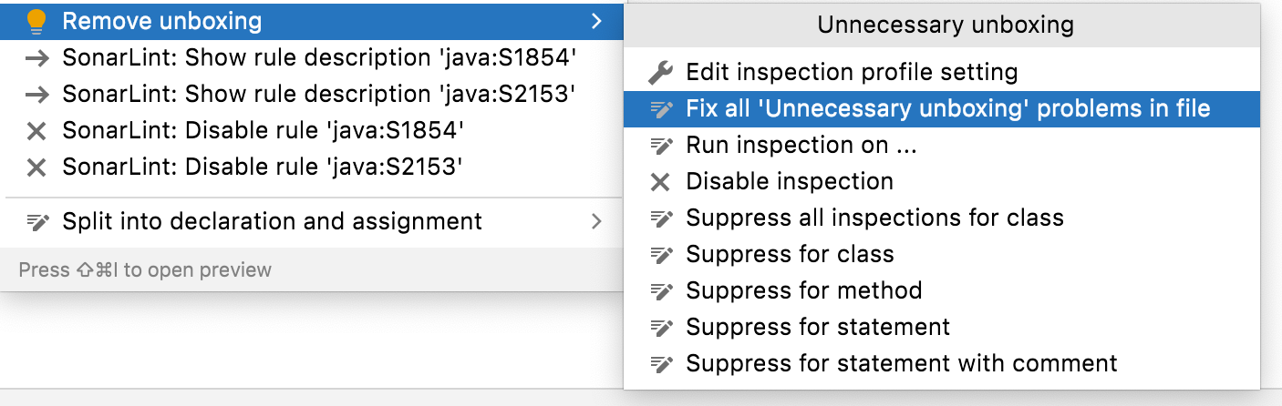Click the pencil icon beside Fix all 'Unnecessary unboxing' problems
1282x406 pixels.
point(660,109)
